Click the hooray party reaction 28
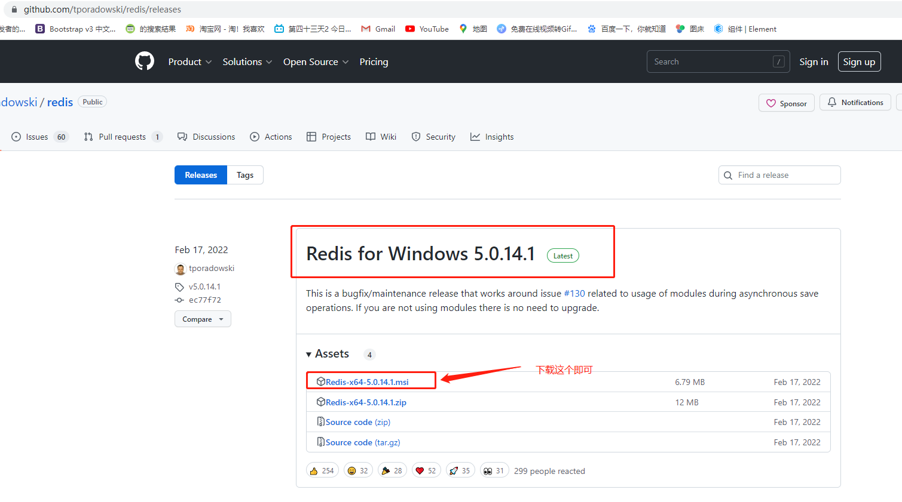 tap(392, 470)
